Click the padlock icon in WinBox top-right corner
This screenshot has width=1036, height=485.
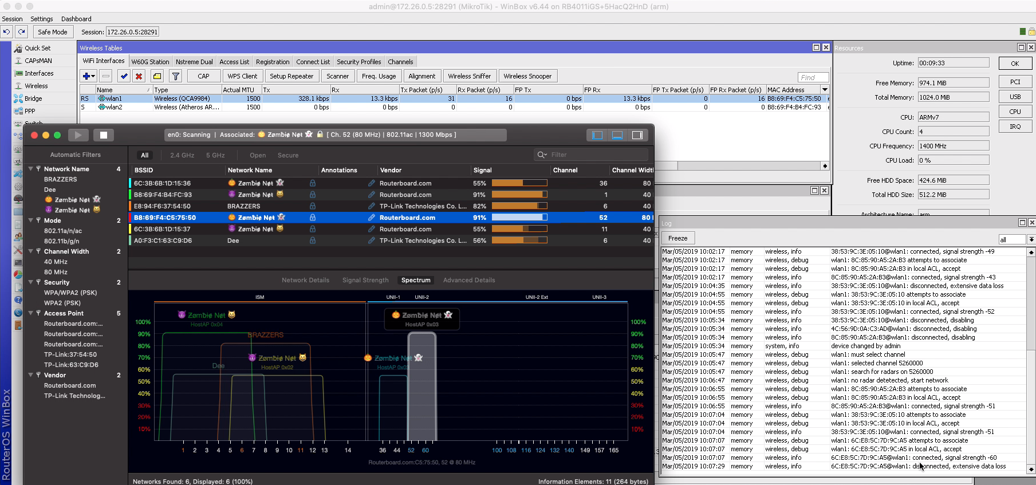click(x=1031, y=32)
